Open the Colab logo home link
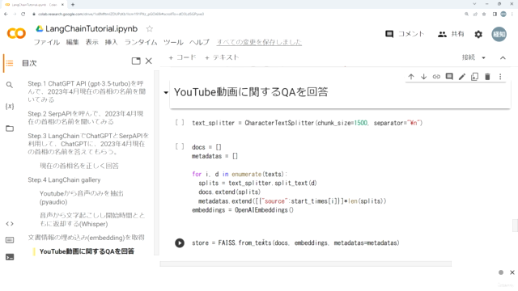 [x=16, y=33]
